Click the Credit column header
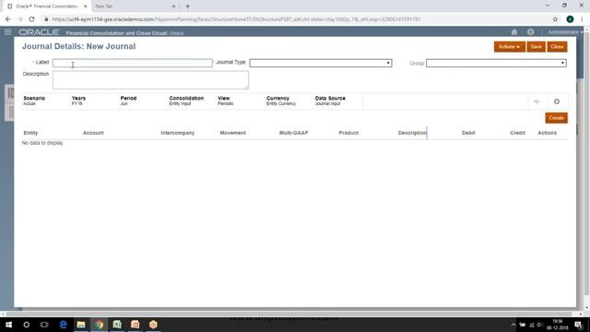Viewport: 590px width, 332px height. (x=517, y=133)
